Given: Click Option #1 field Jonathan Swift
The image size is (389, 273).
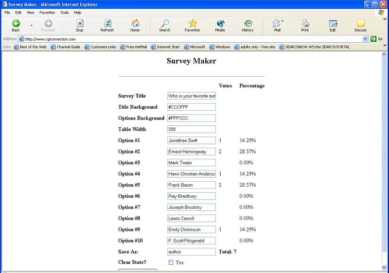Looking at the screenshot, I should click(x=192, y=140).
